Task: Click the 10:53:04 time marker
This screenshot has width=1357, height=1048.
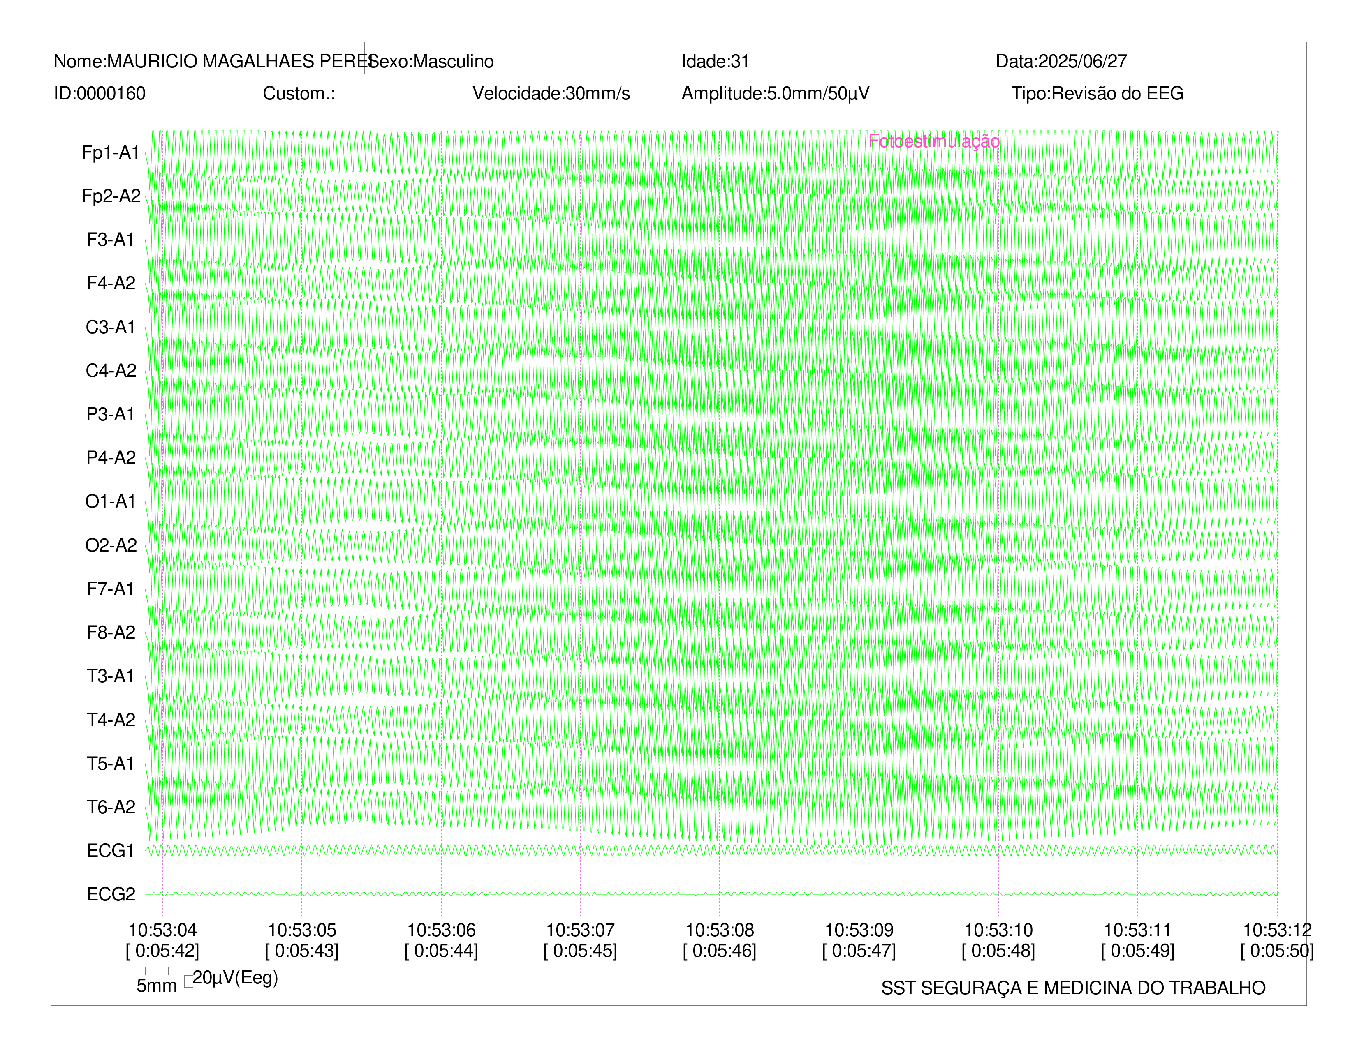Action: pyautogui.click(x=162, y=930)
